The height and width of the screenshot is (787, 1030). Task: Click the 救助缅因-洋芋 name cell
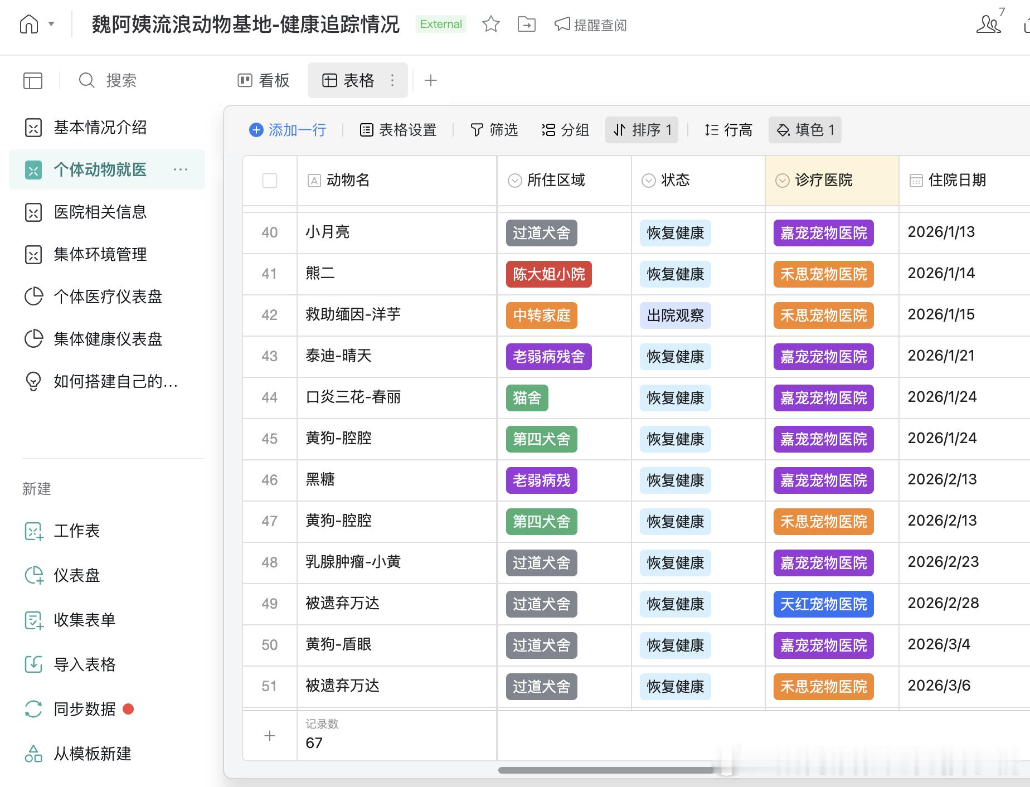(x=397, y=315)
